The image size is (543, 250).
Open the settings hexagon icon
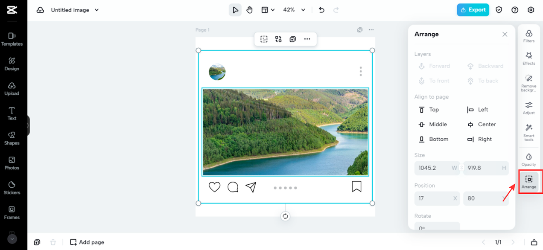(531, 10)
